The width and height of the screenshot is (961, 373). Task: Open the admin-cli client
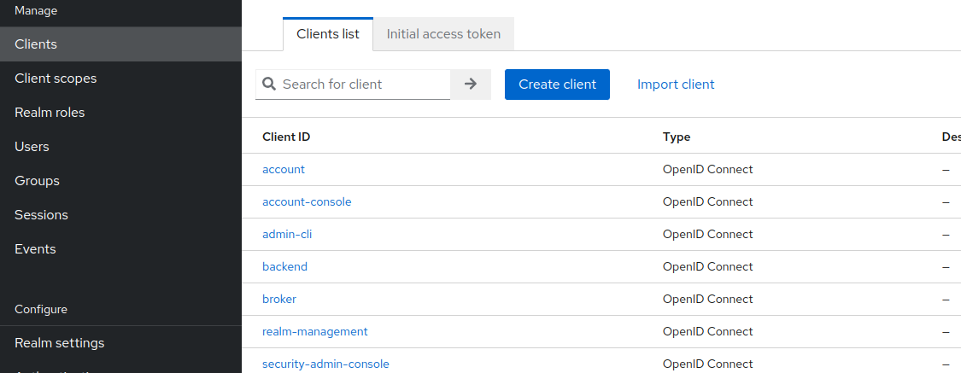(287, 235)
